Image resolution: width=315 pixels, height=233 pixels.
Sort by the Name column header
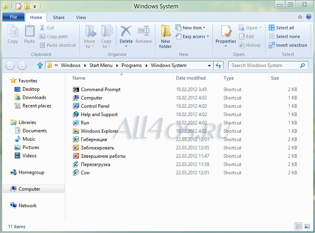pyautogui.click(x=79, y=78)
